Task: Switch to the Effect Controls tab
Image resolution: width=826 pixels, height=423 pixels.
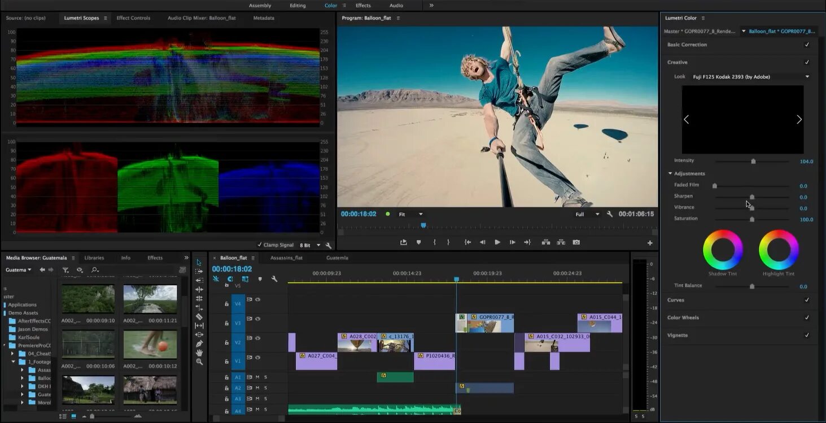Action: 133,18
